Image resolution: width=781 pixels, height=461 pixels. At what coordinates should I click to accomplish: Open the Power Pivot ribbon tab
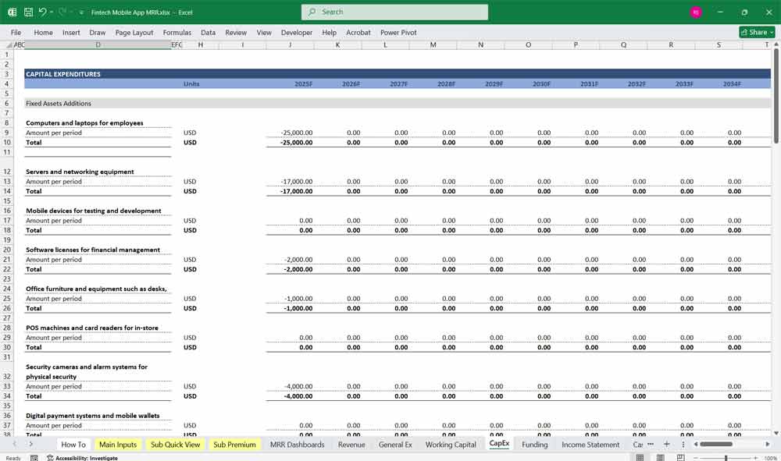398,33
